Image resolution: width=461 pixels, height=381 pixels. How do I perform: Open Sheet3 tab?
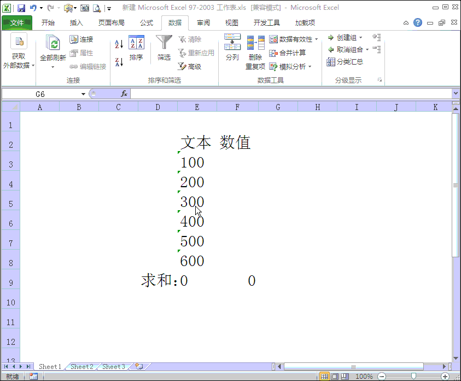[114, 367]
